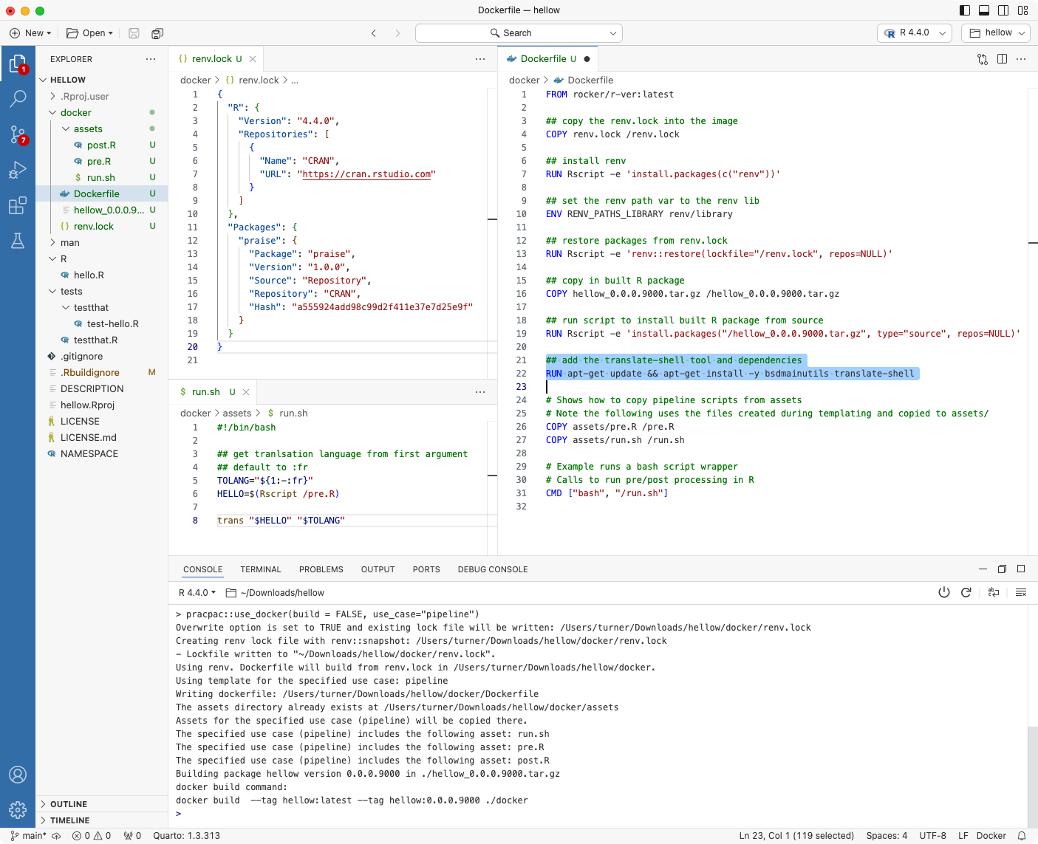The image size is (1038, 844).
Task: Split the Dockerfile editor
Action: coord(1001,59)
